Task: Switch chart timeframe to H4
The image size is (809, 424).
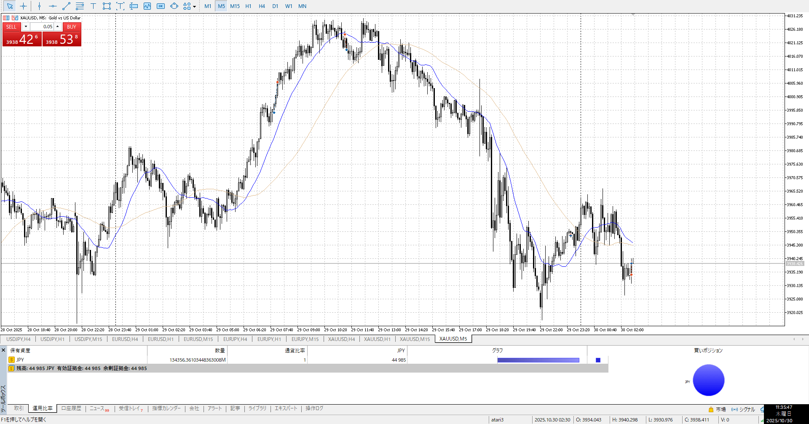Action: (262, 6)
